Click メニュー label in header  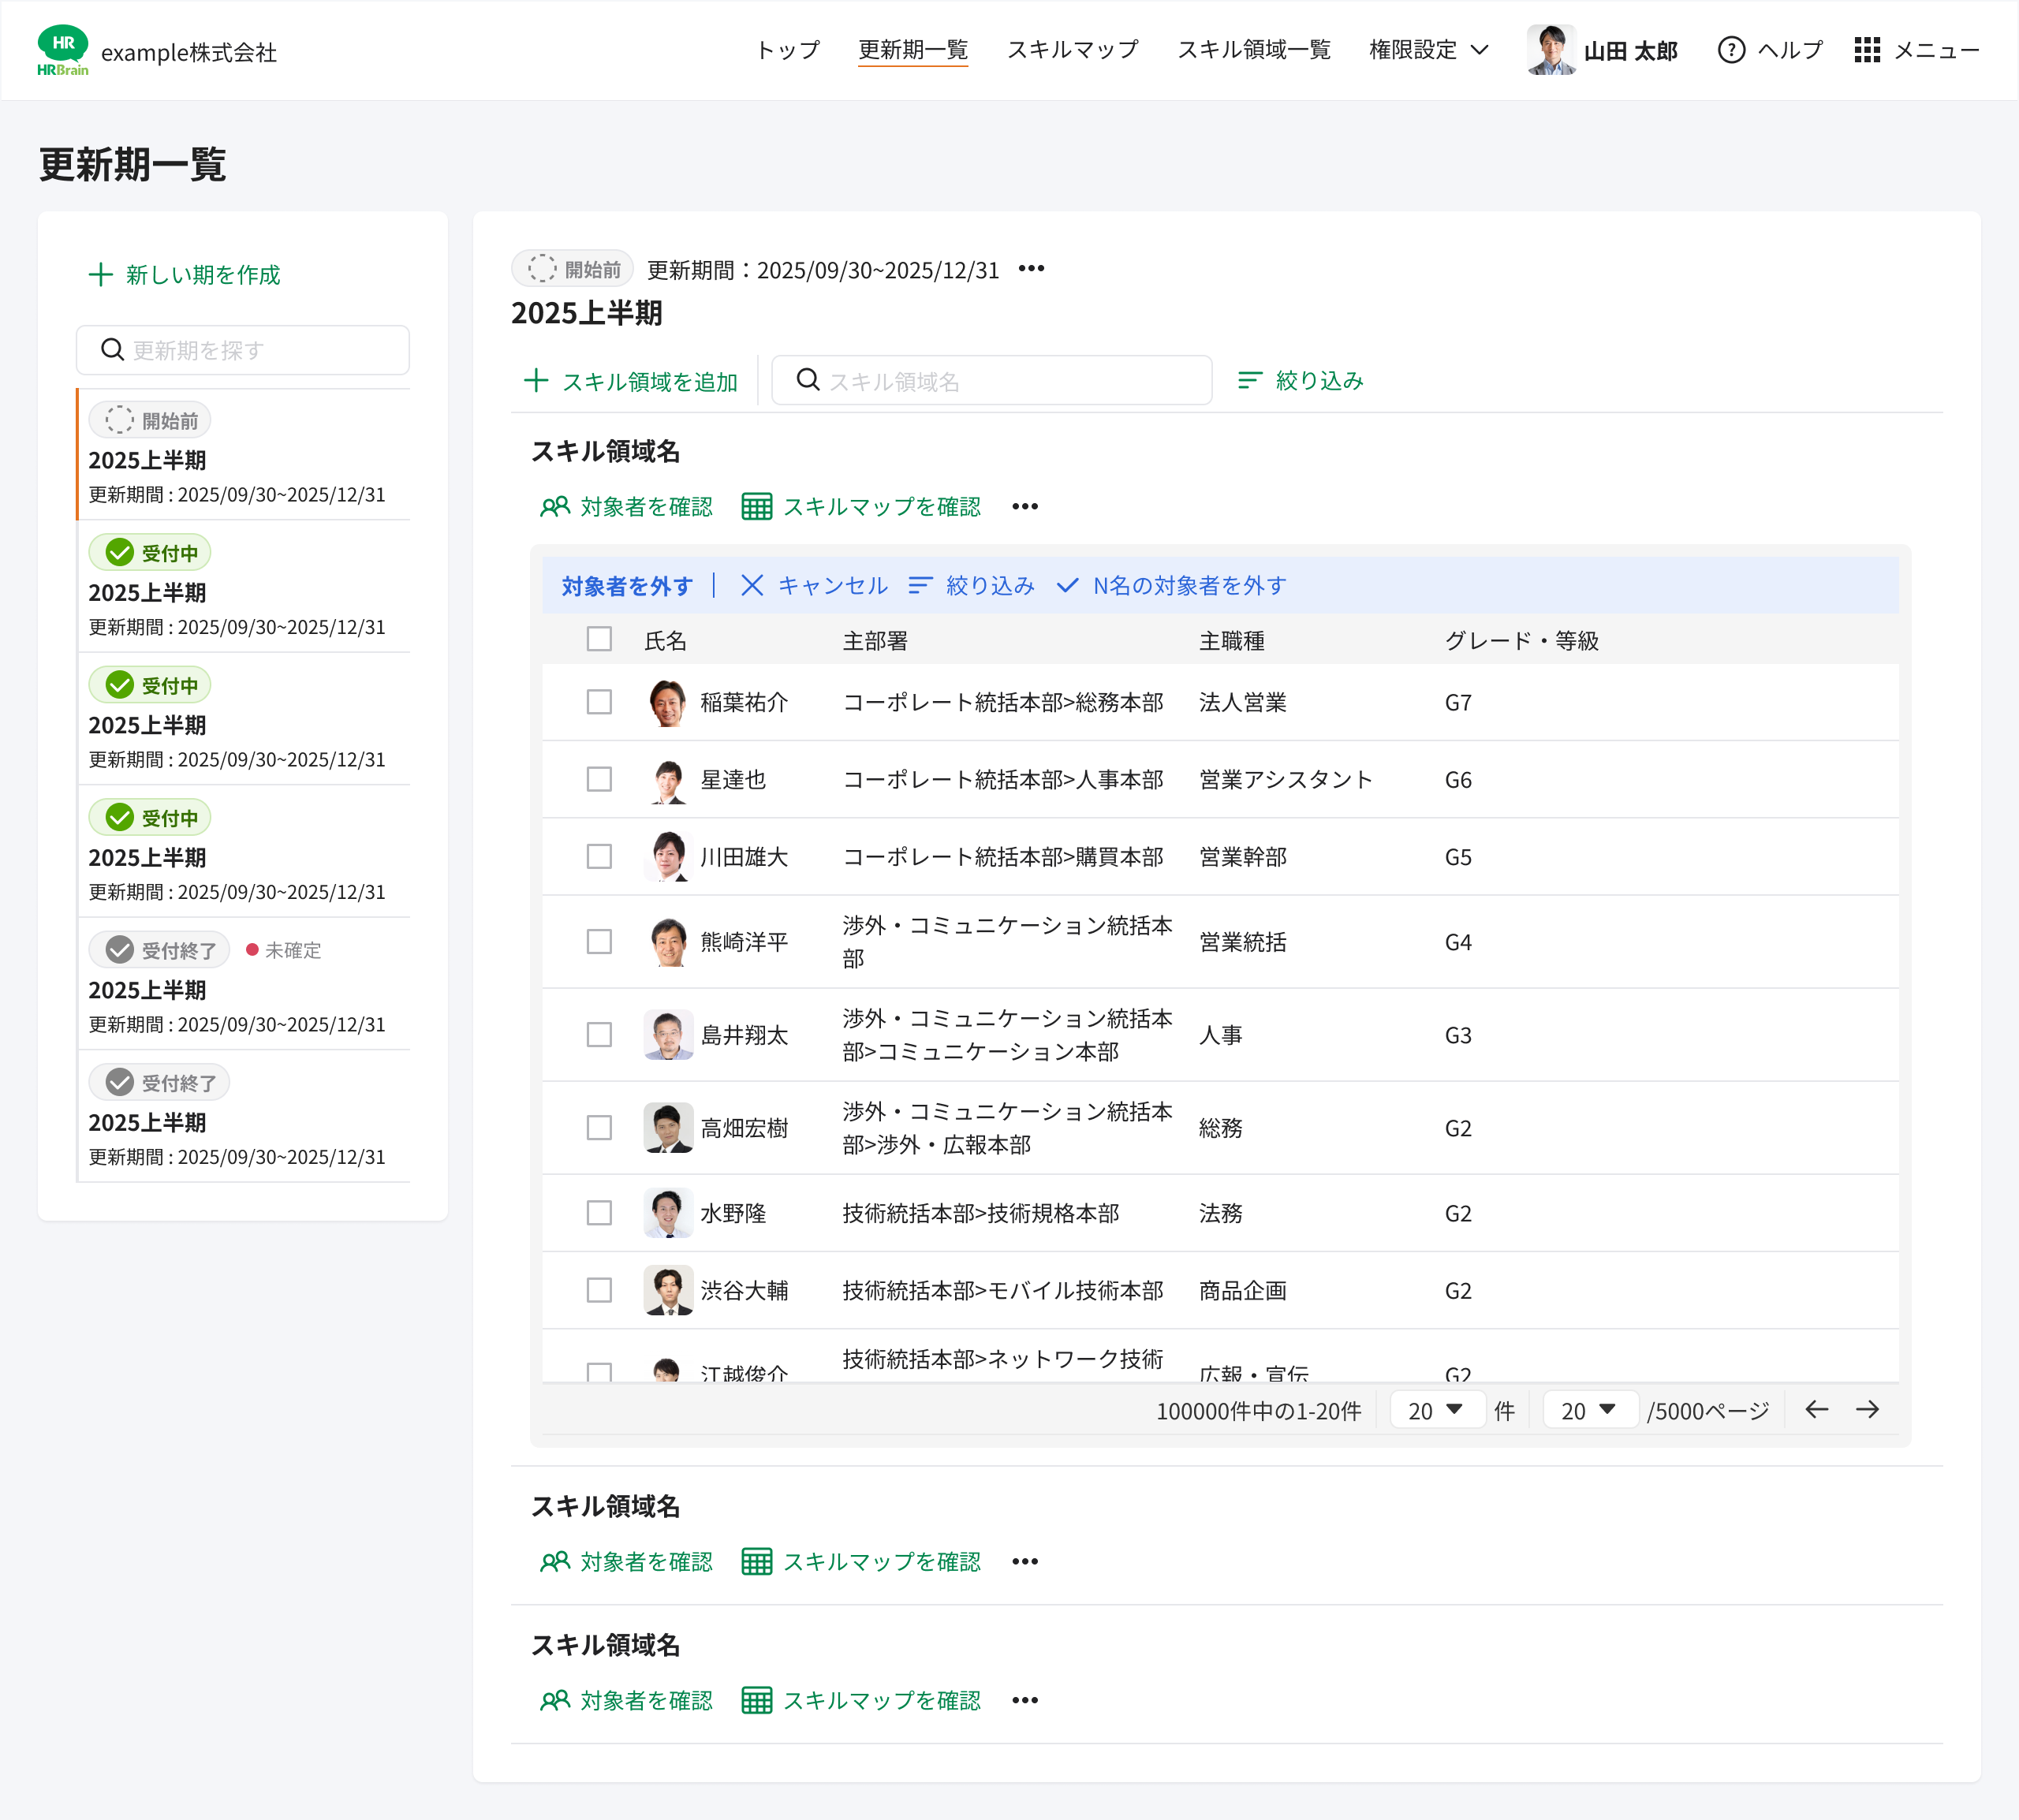click(x=1937, y=50)
